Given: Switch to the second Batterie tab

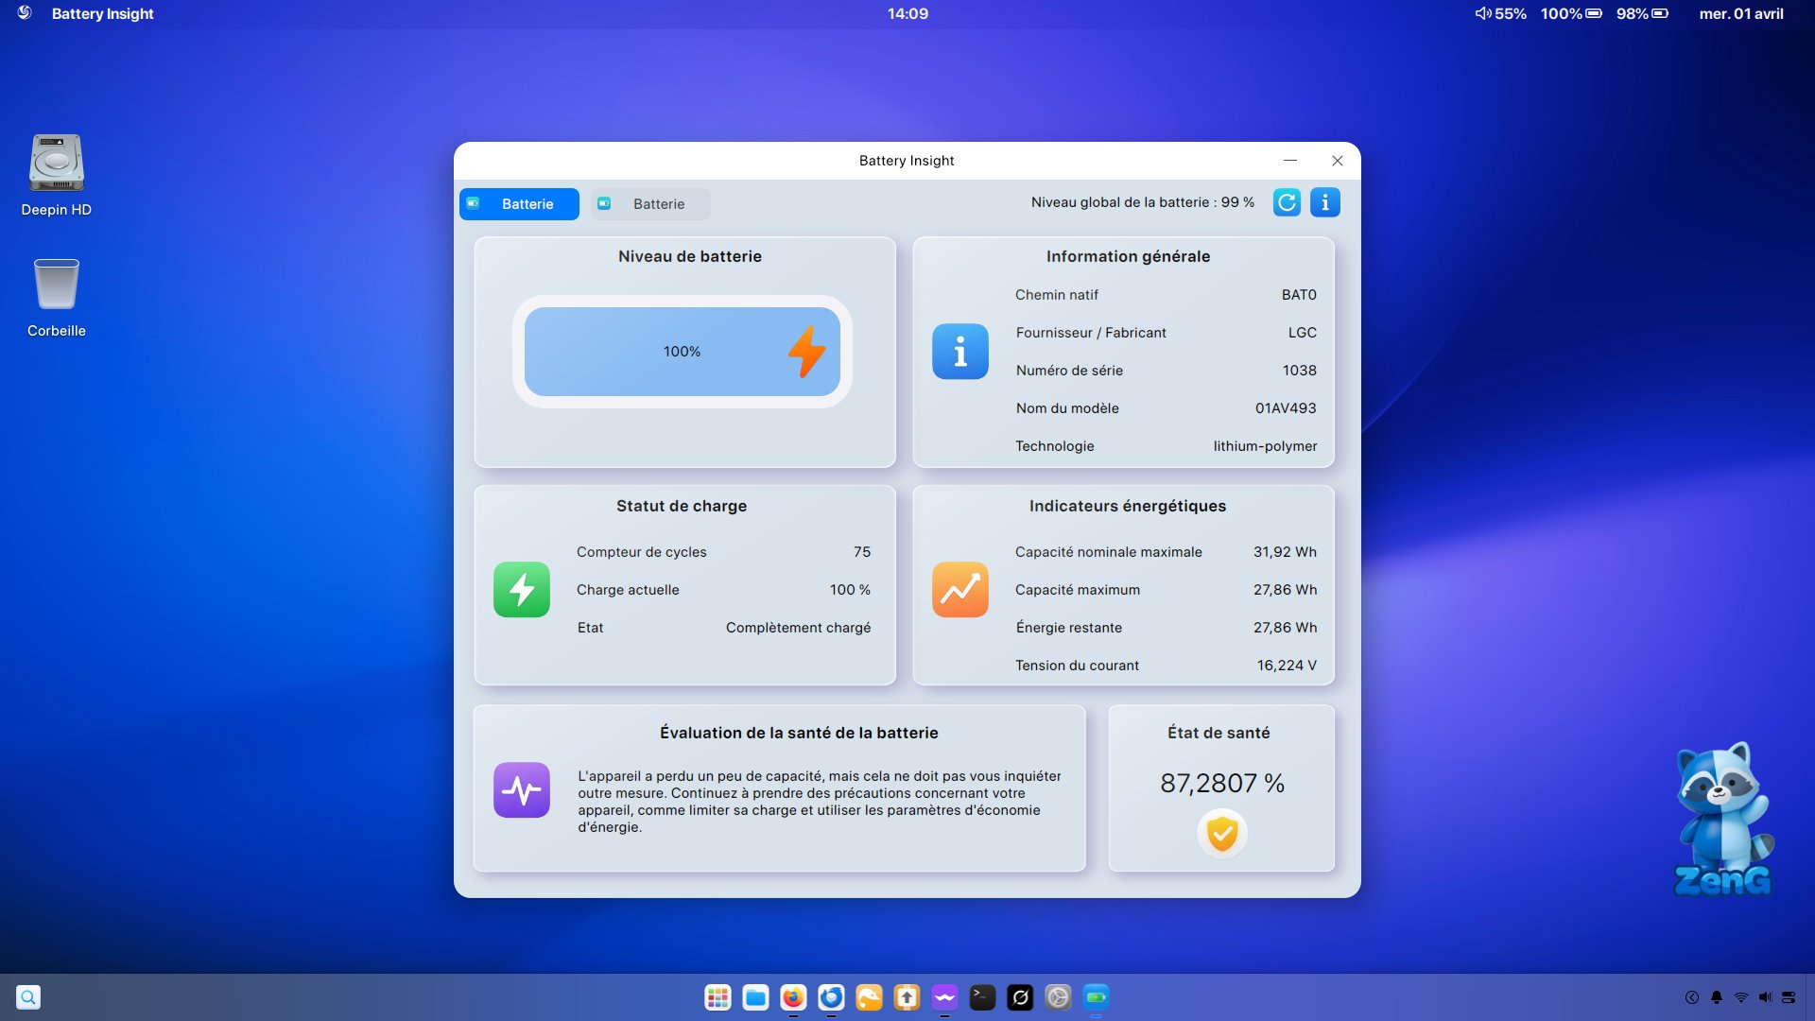Looking at the screenshot, I should (x=650, y=204).
